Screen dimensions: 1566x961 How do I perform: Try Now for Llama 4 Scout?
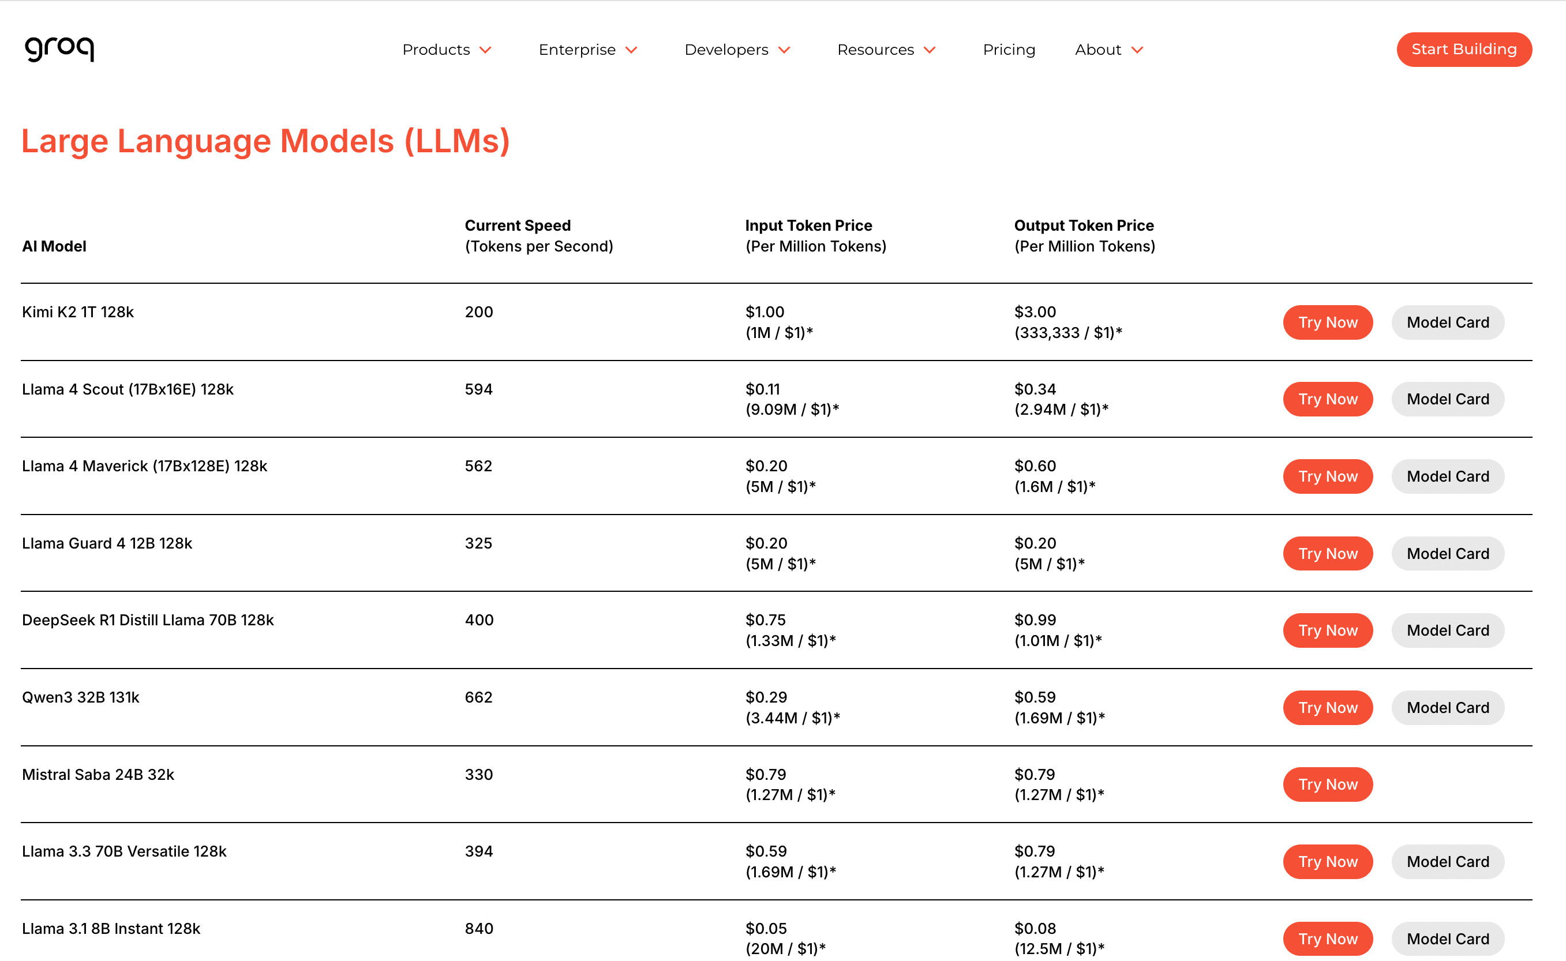[x=1328, y=399]
